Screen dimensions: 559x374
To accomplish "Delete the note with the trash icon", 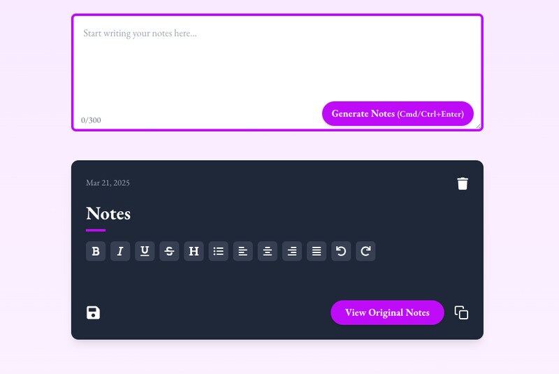I will click(463, 183).
